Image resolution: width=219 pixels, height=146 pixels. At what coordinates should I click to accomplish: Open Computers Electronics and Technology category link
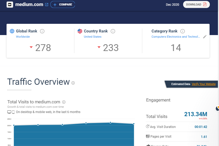(176, 37)
